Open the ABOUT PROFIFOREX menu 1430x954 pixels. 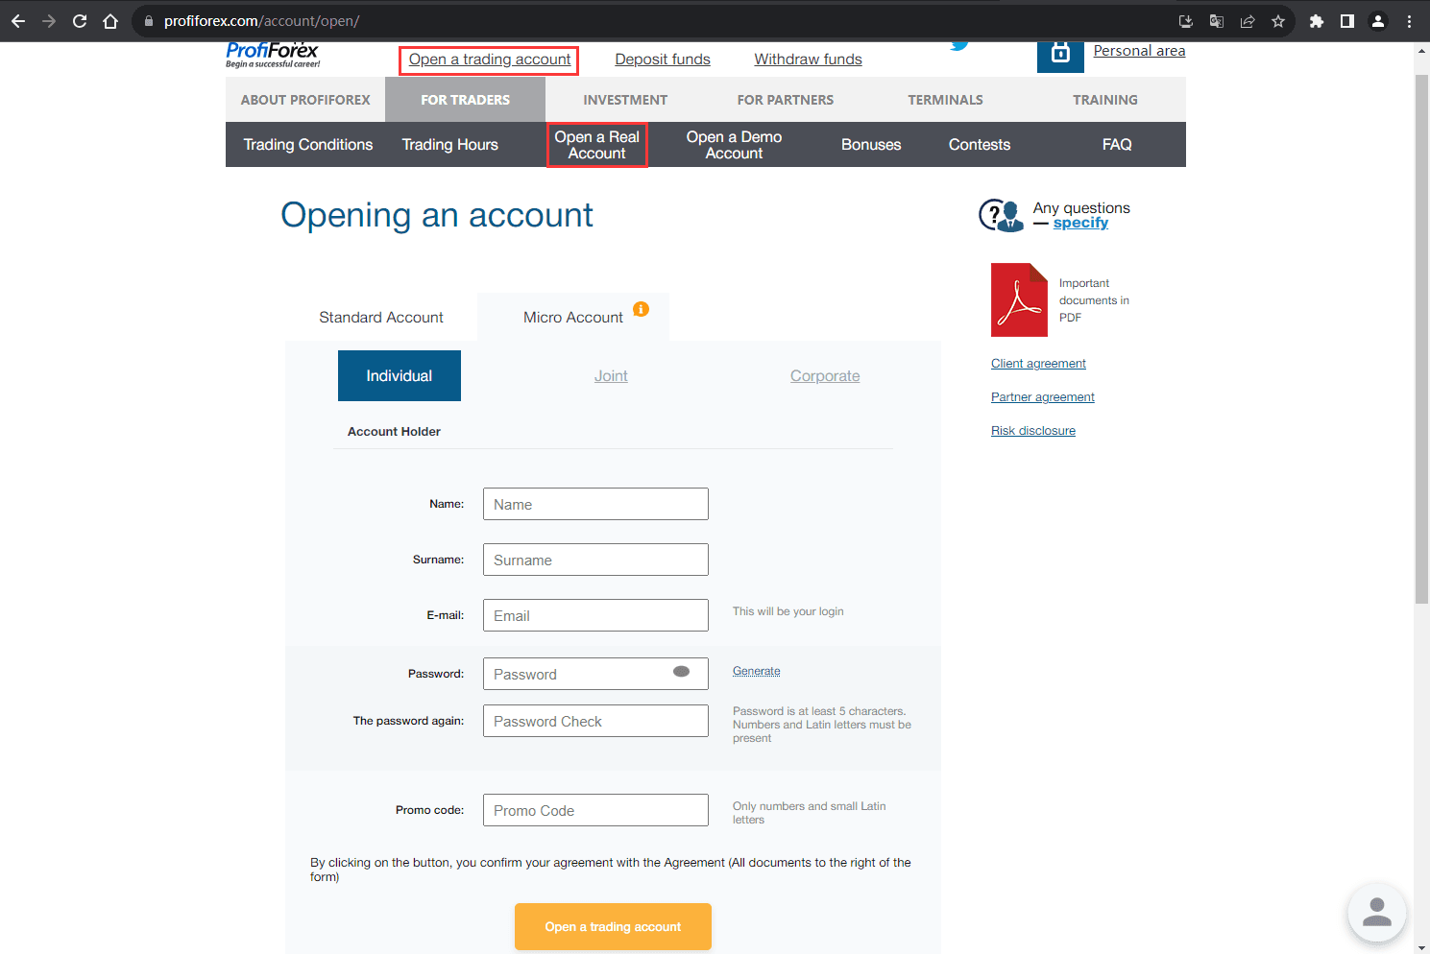pyautogui.click(x=305, y=100)
